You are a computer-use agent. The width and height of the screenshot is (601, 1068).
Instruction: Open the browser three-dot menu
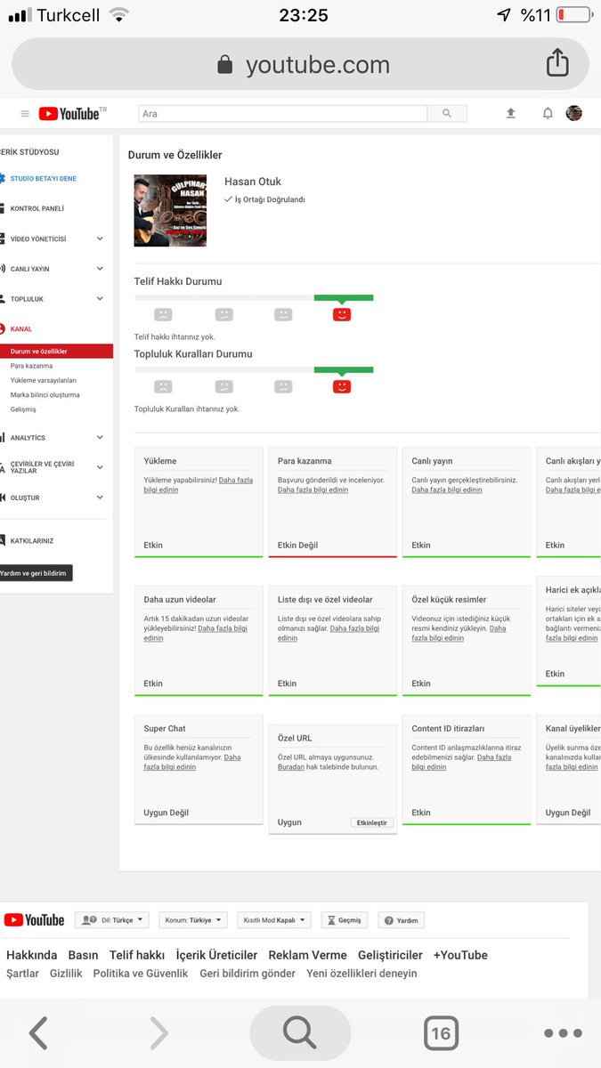(563, 1033)
